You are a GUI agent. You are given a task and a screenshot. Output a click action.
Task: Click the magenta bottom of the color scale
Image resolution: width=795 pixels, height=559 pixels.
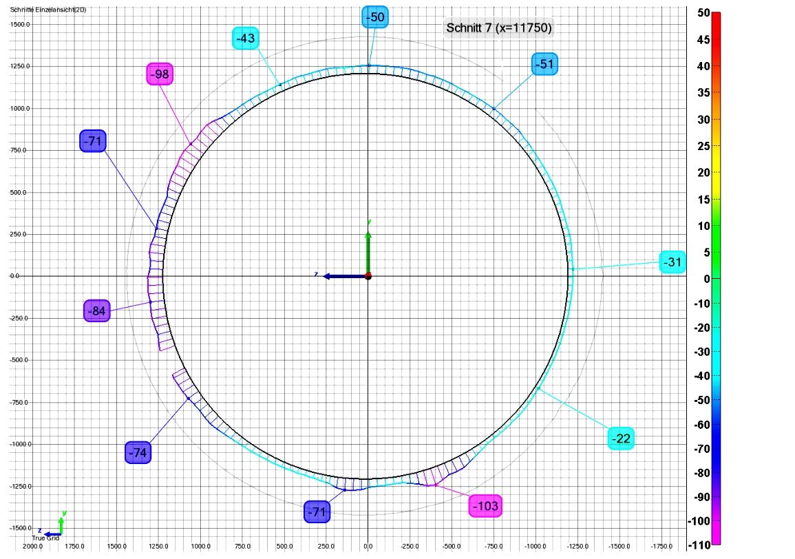(716, 540)
